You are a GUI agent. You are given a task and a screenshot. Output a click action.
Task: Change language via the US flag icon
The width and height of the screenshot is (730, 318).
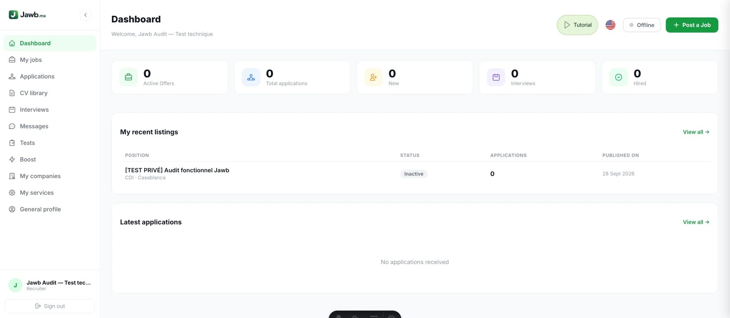pos(610,25)
